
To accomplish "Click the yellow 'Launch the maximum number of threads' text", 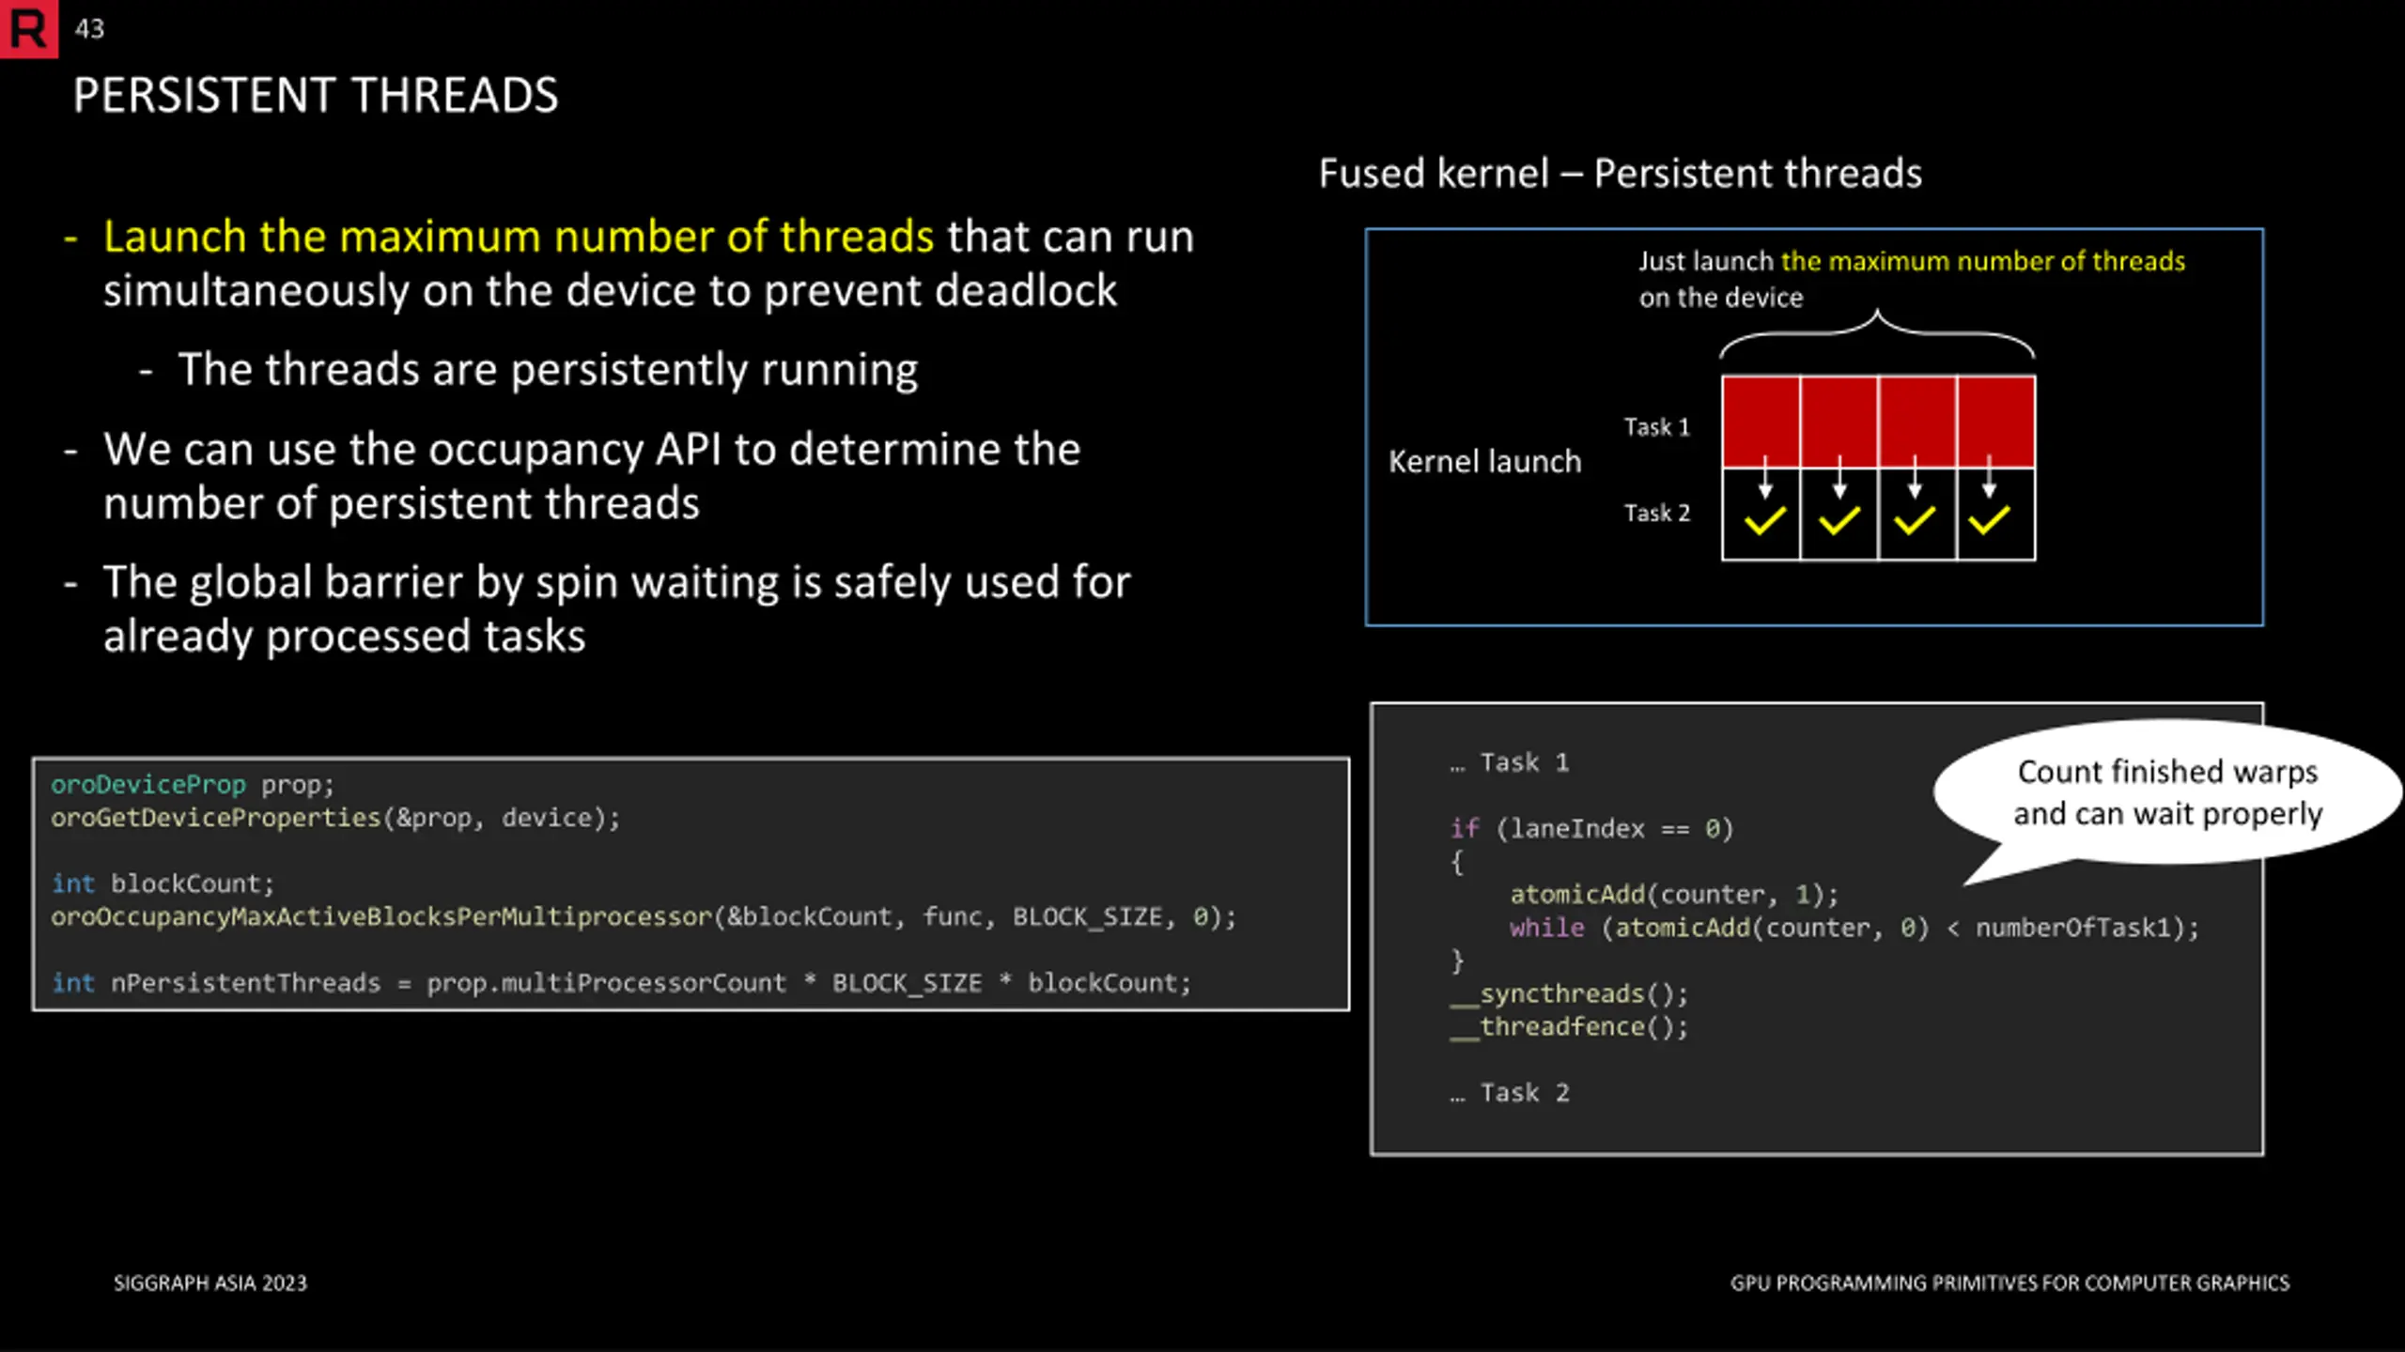I will (x=519, y=236).
